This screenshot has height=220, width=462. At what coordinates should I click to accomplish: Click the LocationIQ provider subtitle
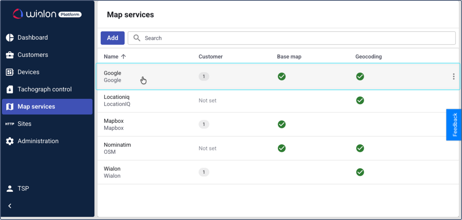click(x=117, y=104)
